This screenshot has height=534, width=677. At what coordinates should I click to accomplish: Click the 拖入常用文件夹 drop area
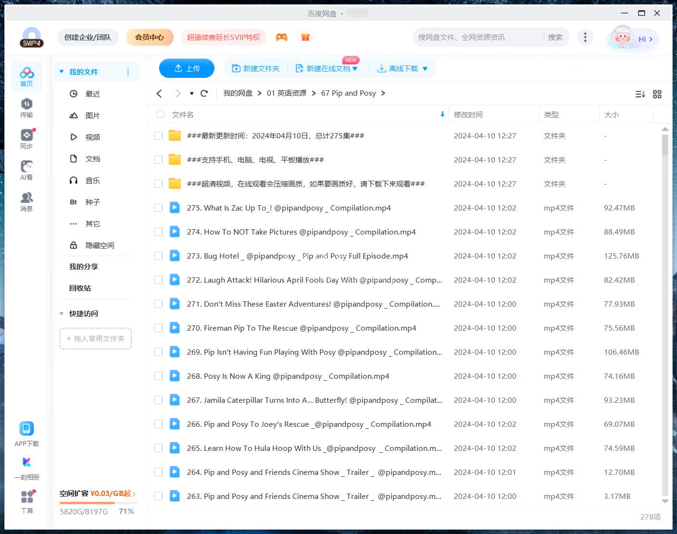pyautogui.click(x=96, y=338)
